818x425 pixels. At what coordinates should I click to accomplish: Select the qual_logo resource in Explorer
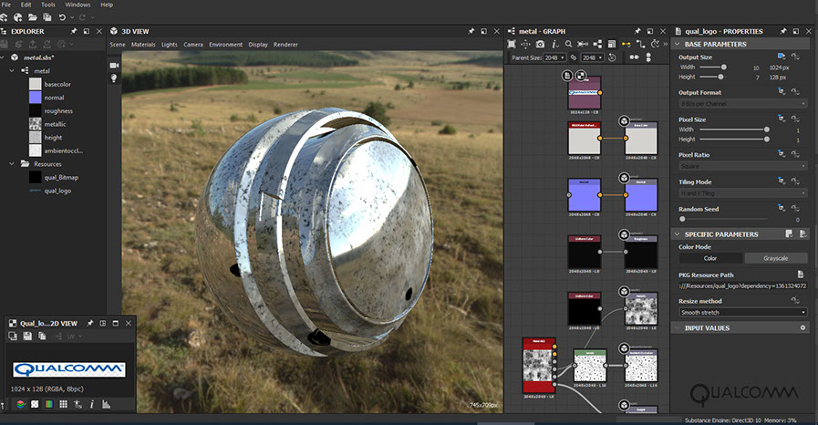(57, 191)
